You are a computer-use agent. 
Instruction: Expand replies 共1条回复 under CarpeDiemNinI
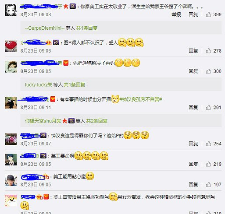tap(87, 28)
